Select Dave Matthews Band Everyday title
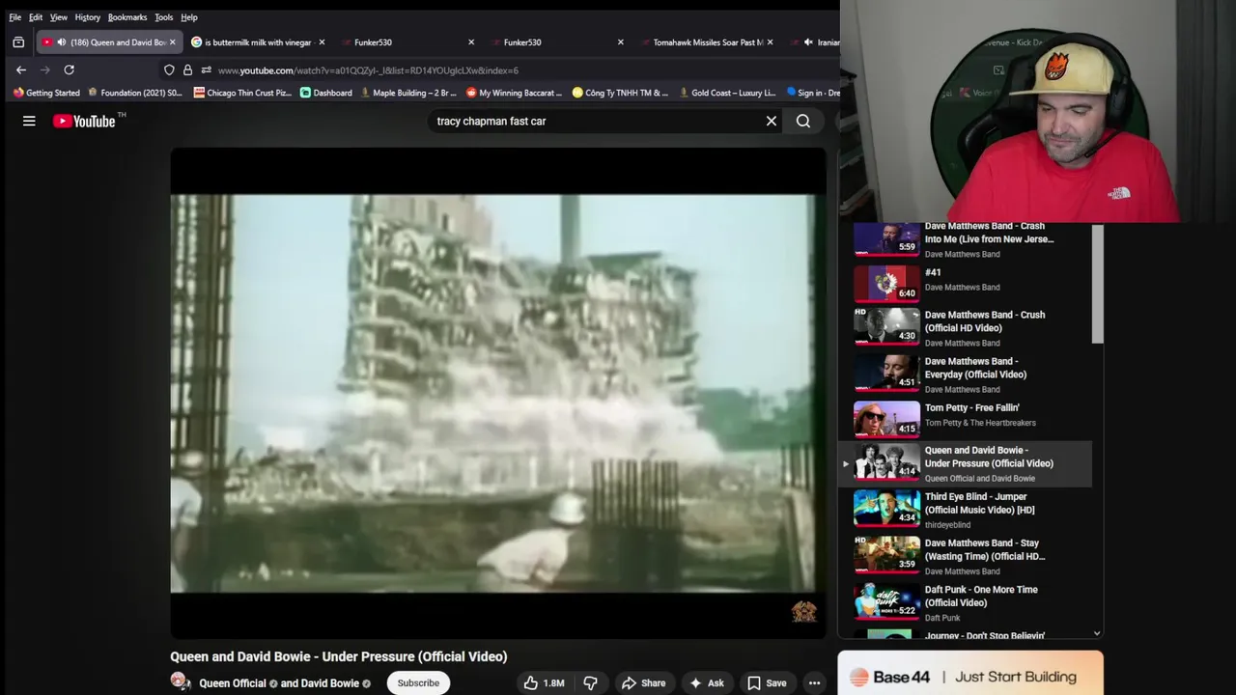This screenshot has width=1236, height=695. (975, 368)
